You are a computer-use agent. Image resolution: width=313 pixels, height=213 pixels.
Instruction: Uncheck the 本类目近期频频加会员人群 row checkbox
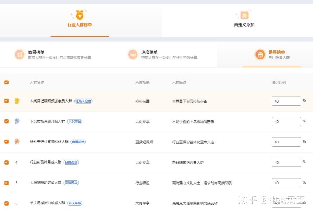tap(6, 101)
